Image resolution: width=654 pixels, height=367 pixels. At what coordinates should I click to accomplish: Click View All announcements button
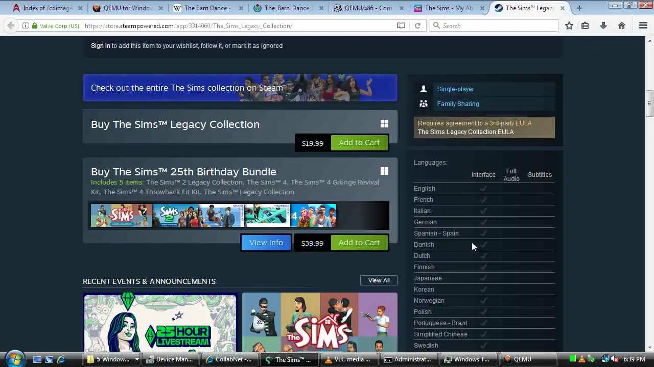click(379, 280)
